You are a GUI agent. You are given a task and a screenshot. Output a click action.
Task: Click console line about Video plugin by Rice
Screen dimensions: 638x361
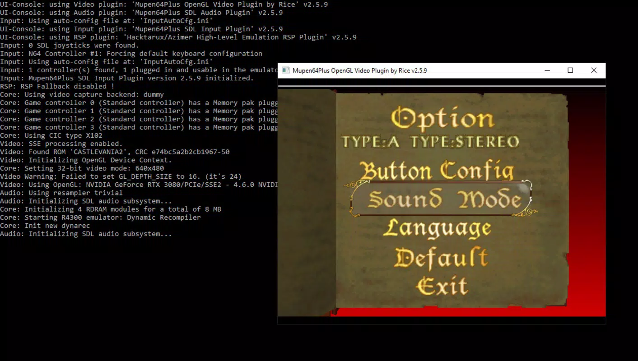[x=164, y=4]
